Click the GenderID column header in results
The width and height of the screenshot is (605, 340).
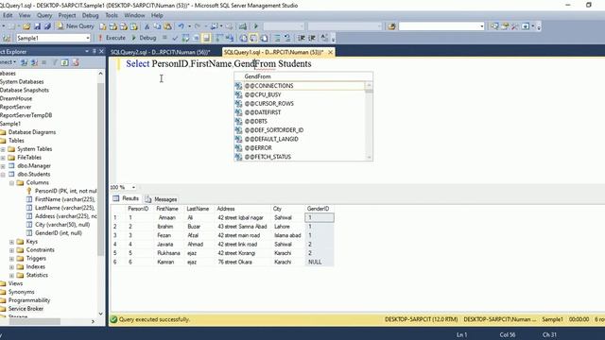tap(318, 209)
